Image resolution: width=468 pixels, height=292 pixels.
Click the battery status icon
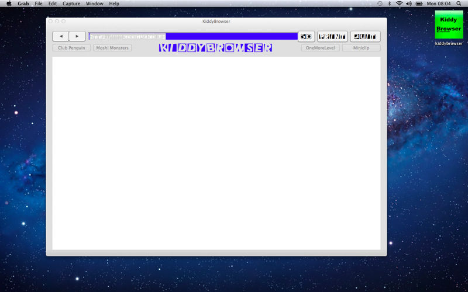(419, 4)
